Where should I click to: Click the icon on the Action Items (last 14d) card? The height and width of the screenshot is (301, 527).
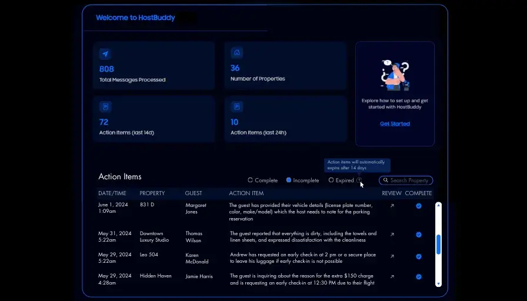click(105, 107)
